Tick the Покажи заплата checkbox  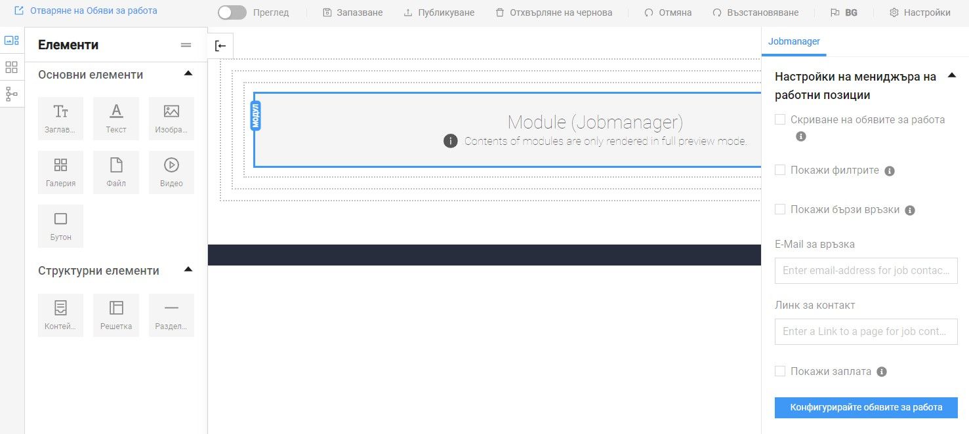(780, 371)
